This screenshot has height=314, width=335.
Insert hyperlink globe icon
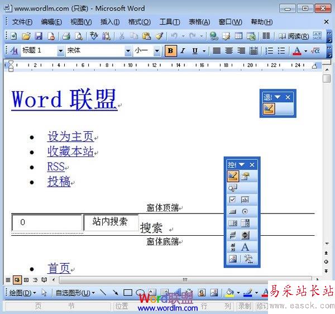point(214,36)
